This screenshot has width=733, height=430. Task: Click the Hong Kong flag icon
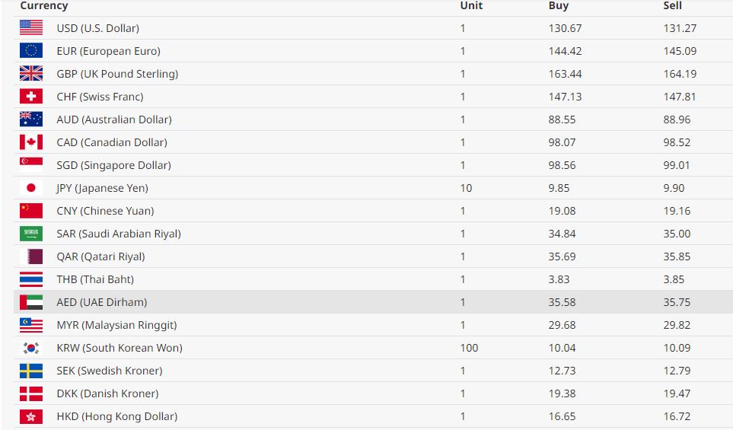(31, 416)
